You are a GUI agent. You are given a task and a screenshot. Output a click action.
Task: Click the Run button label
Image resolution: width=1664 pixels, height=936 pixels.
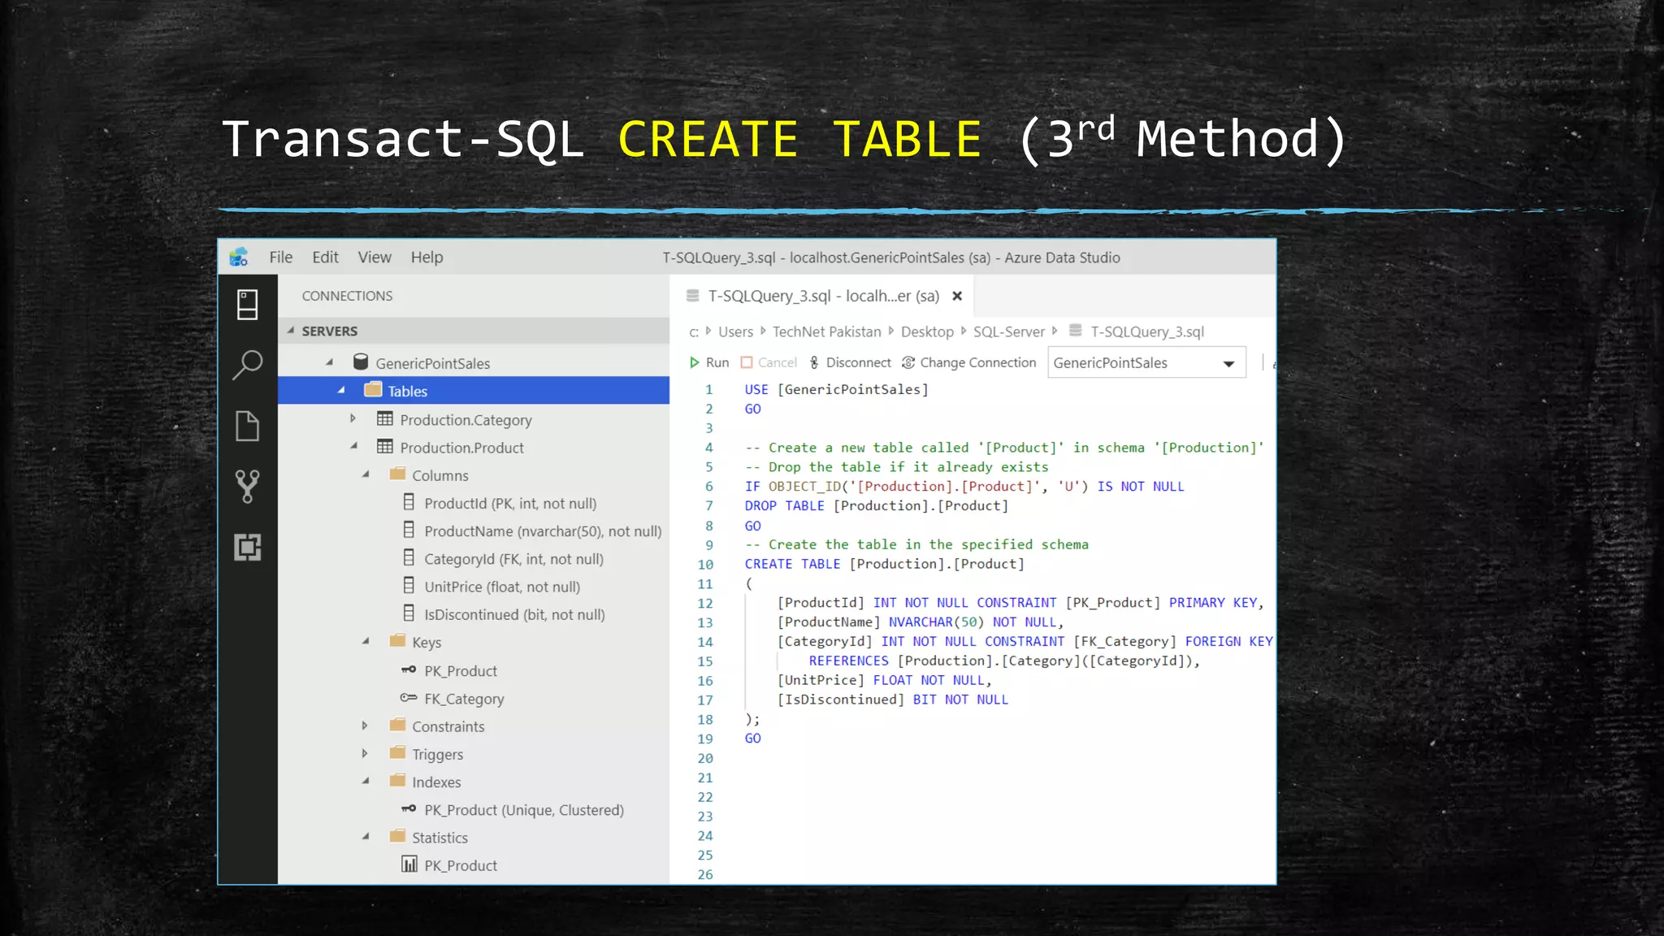[717, 362]
